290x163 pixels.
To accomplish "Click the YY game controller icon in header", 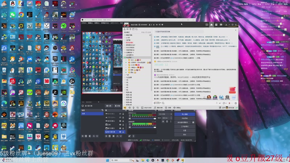I will pos(221,25).
